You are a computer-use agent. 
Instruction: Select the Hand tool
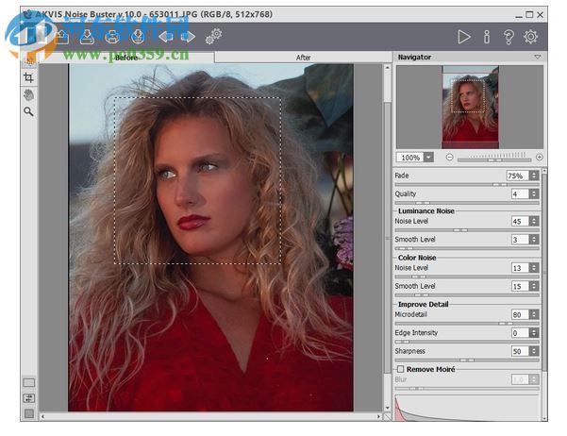pyautogui.click(x=28, y=94)
